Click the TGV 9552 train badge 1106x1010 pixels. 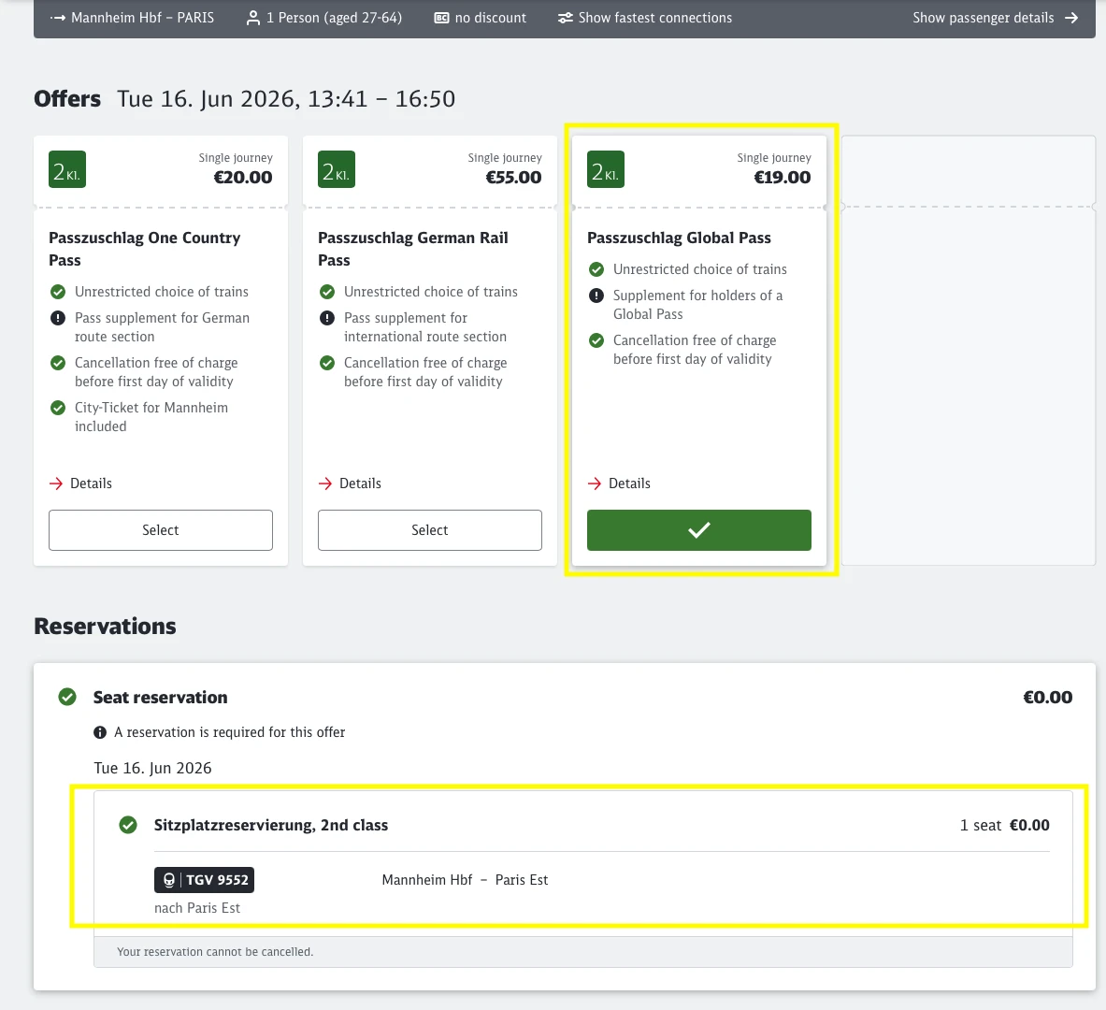pos(204,880)
